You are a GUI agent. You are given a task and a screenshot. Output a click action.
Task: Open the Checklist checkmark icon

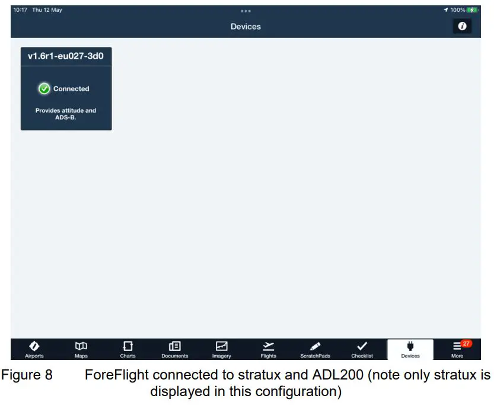pyautogui.click(x=362, y=349)
